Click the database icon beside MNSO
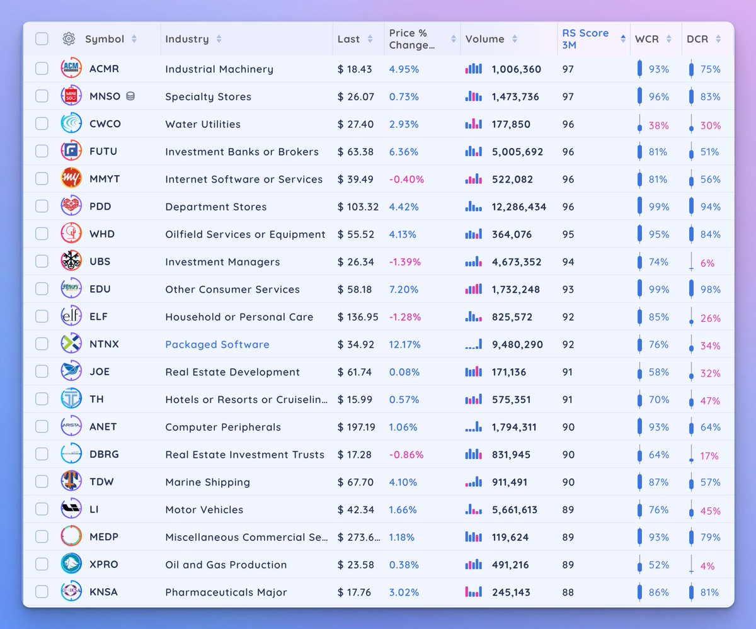Image resolution: width=756 pixels, height=629 pixels. click(x=130, y=96)
